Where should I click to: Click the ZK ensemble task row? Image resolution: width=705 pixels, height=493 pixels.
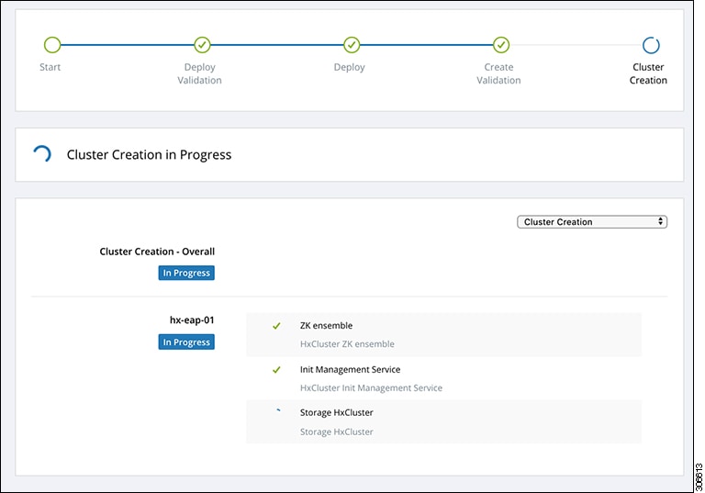443,334
